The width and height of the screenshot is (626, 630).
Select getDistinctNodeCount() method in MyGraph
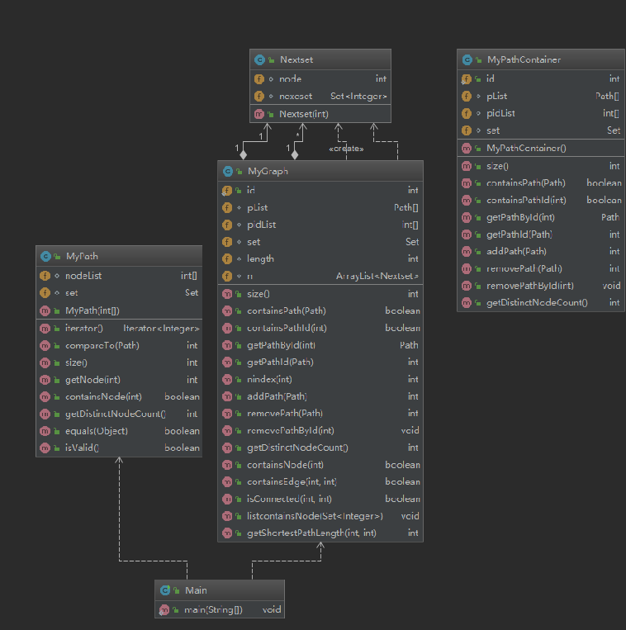(298, 448)
